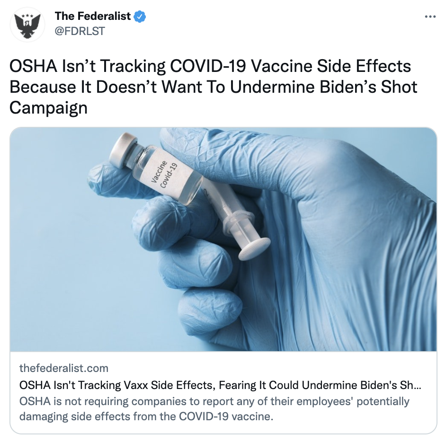Open the @FDRLST handle link

coord(80,31)
